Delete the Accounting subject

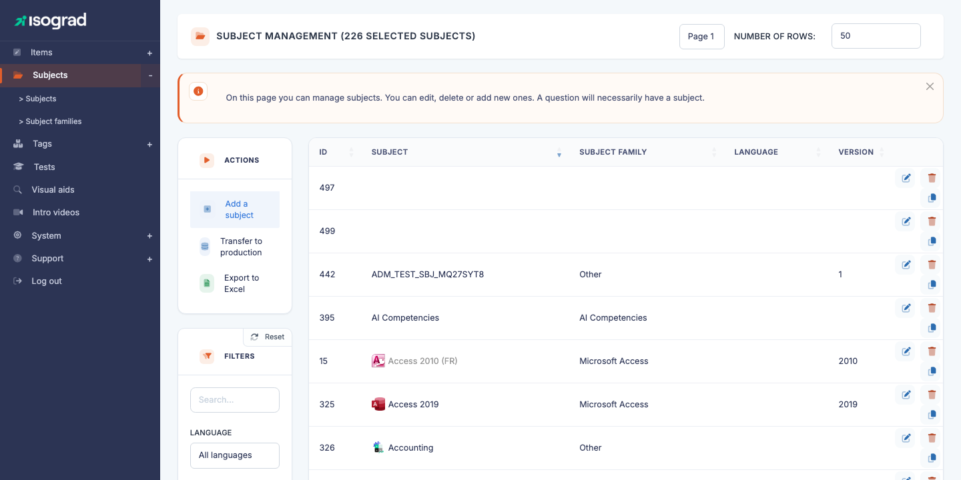[932, 438]
